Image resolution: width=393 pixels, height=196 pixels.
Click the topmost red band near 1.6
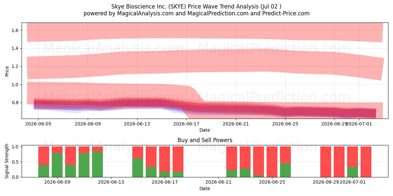coord(205,31)
